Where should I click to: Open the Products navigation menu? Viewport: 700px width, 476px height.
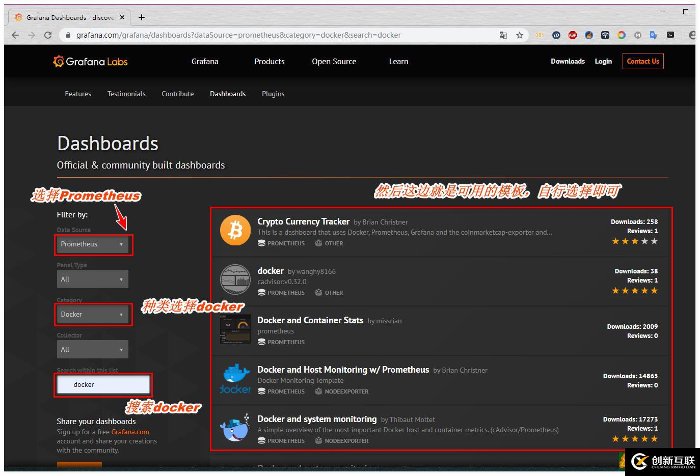270,62
